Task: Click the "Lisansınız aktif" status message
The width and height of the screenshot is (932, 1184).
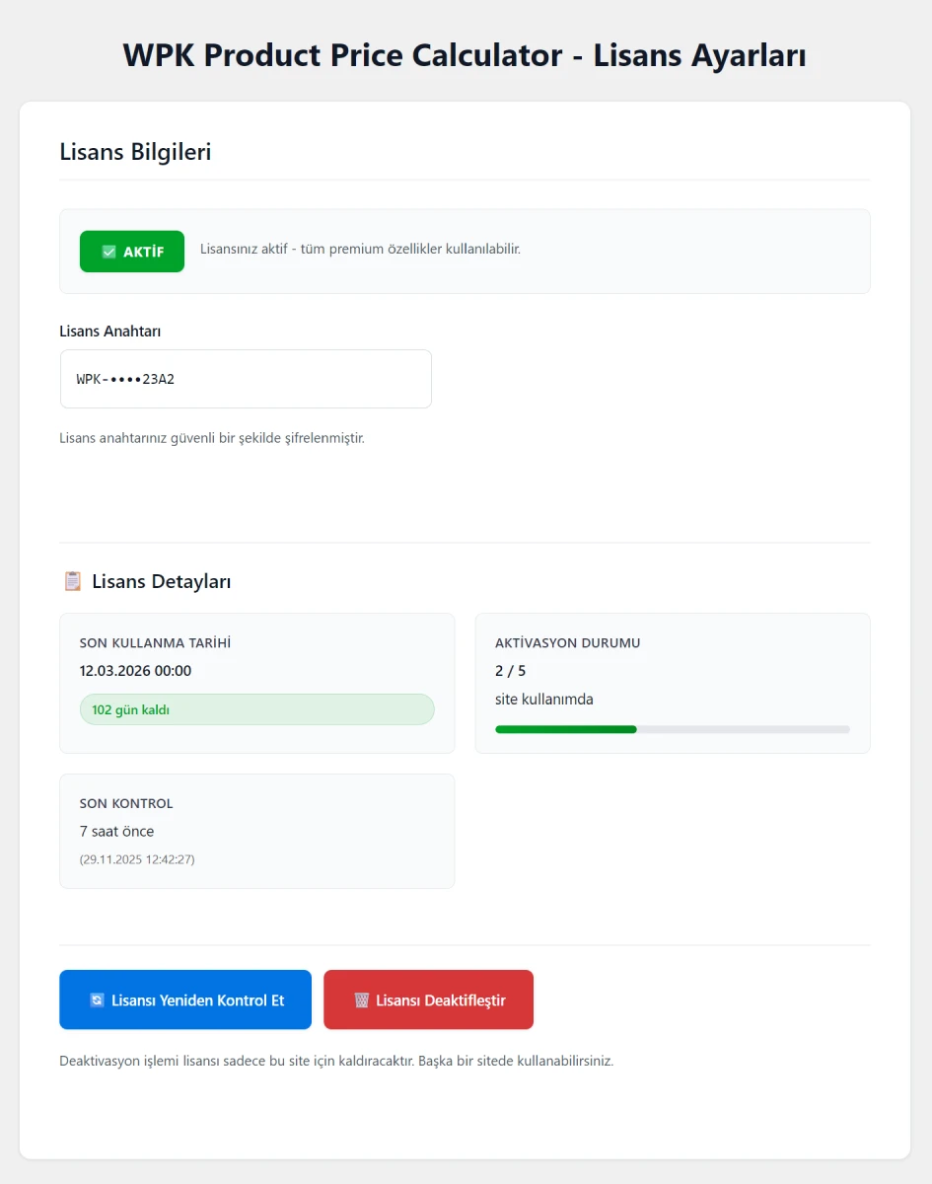Action: tap(360, 249)
